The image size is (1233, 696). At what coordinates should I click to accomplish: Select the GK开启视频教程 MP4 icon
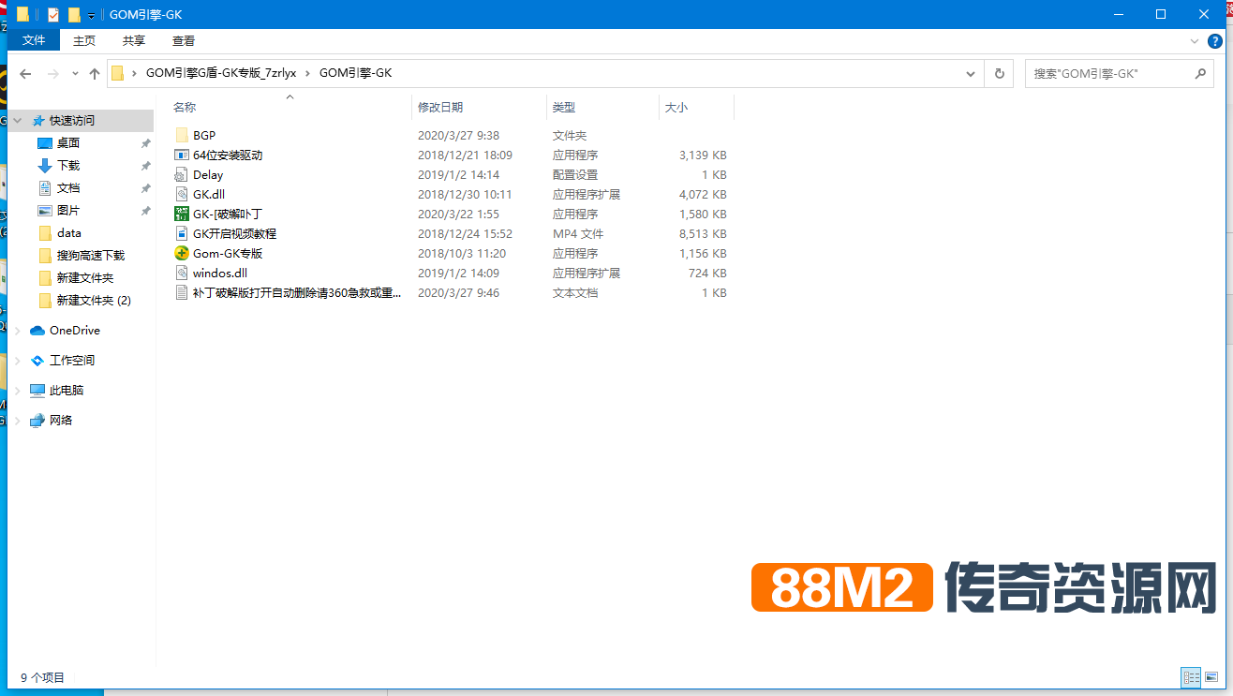tap(182, 234)
